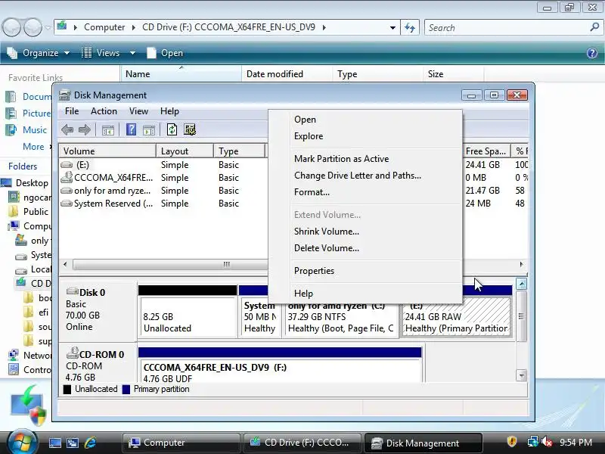Click Show/Hide Console Tree toolbar icon
The image size is (605, 454).
tap(108, 130)
